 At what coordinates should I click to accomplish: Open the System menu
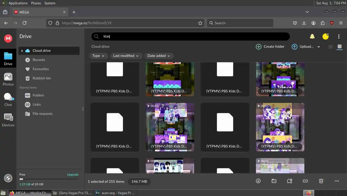(x=50, y=3)
